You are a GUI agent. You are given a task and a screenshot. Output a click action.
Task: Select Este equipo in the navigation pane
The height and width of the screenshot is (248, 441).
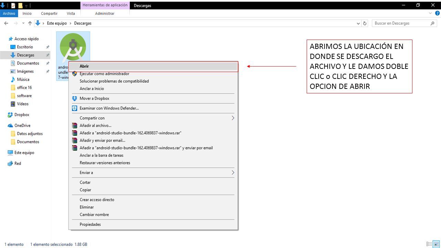24,153
